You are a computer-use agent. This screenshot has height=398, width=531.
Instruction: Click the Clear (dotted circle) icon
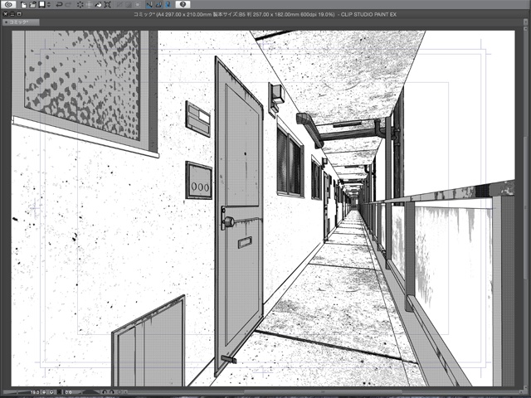coord(80,4)
